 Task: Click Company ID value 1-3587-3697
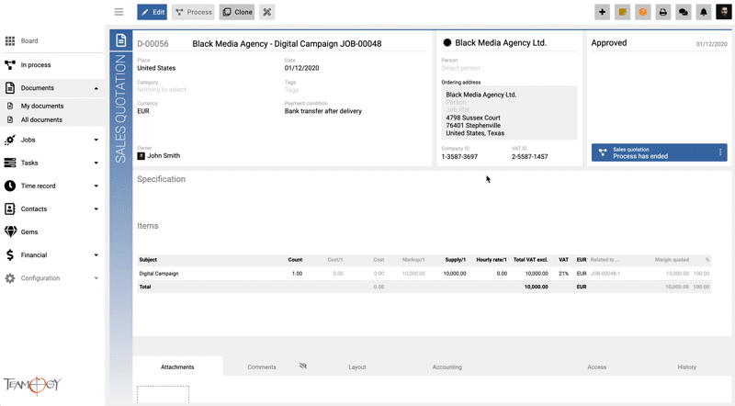pos(459,156)
